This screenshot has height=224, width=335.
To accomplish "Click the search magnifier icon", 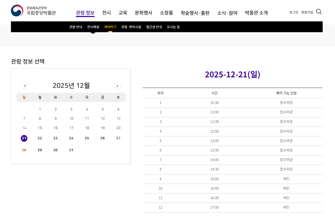I will [319, 12].
